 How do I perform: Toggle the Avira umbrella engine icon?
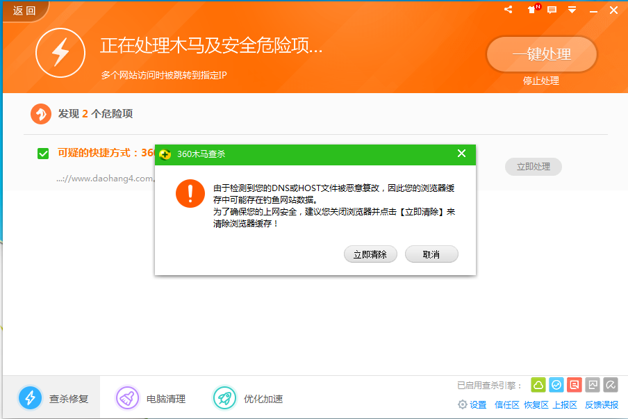609,384
